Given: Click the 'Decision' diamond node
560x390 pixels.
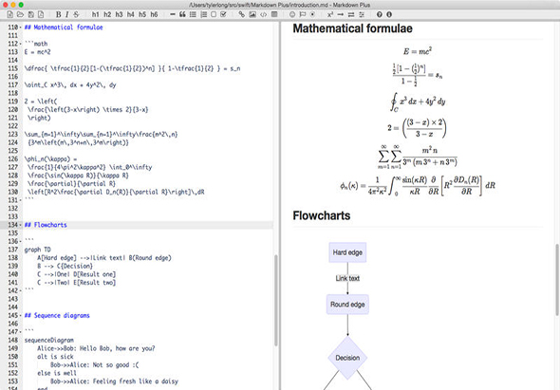Looking at the screenshot, I should pos(347,358).
